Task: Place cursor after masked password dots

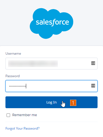Action: point(26,86)
